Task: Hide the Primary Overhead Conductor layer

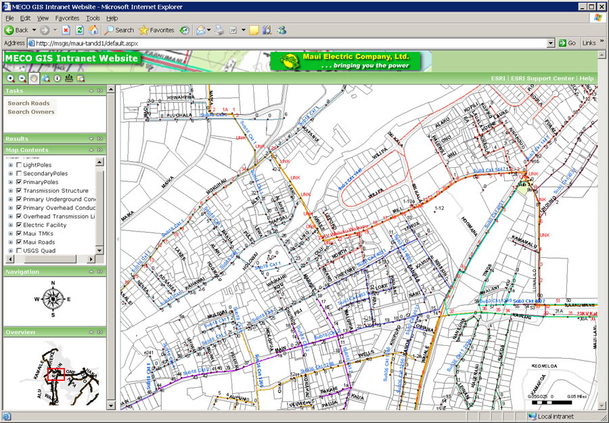Action: coord(19,208)
